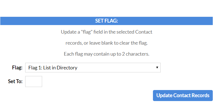
Task: Click the SET FLAG: header title
Action: 107,21
